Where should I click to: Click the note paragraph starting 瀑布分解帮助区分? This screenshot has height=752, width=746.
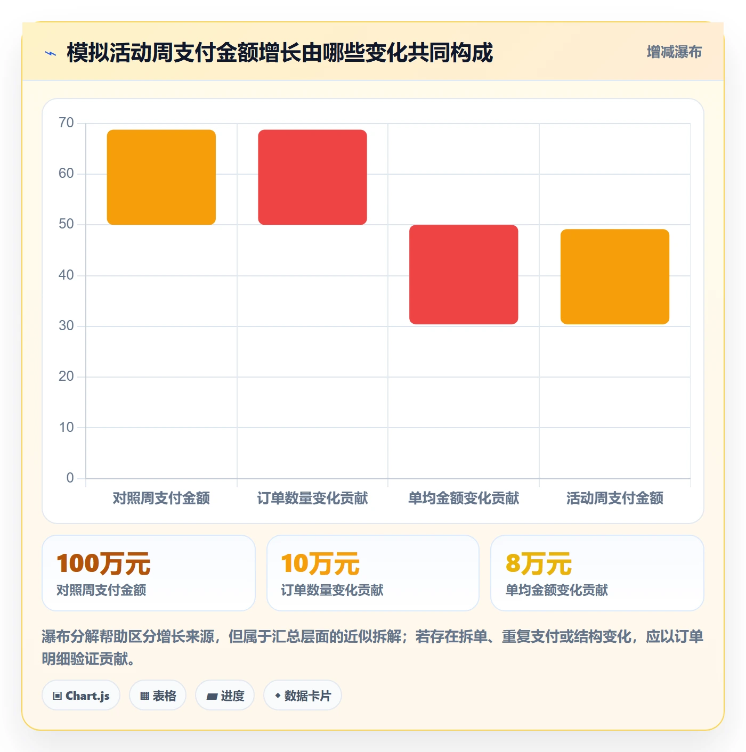pyautogui.click(x=372, y=648)
